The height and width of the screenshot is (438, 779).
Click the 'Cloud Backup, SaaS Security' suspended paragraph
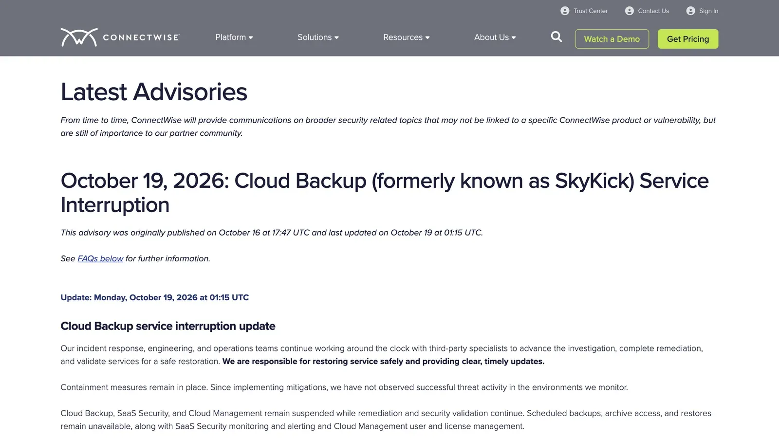[x=386, y=420]
